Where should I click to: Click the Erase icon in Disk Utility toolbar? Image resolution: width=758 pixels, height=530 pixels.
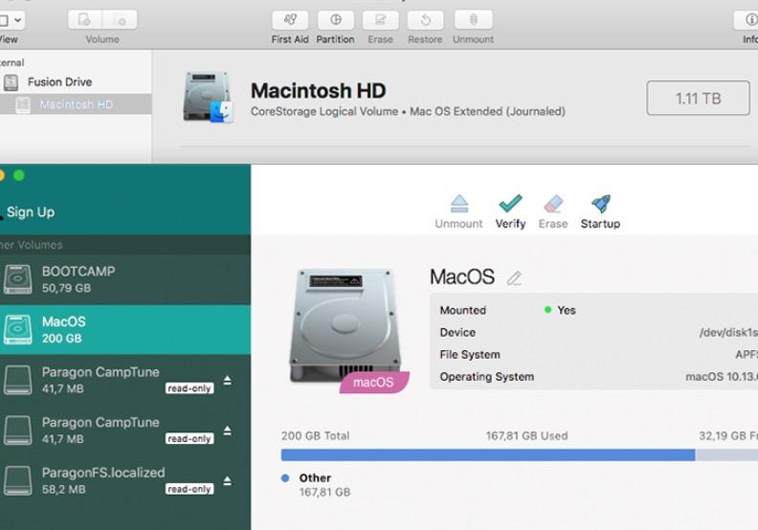click(381, 20)
